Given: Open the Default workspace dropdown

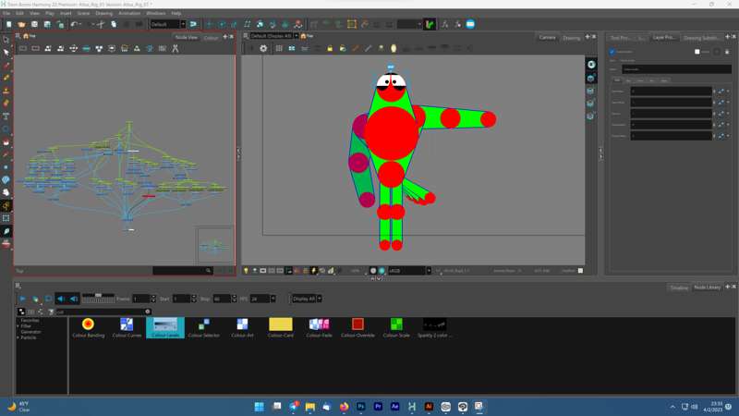Looking at the screenshot, I should (168, 24).
